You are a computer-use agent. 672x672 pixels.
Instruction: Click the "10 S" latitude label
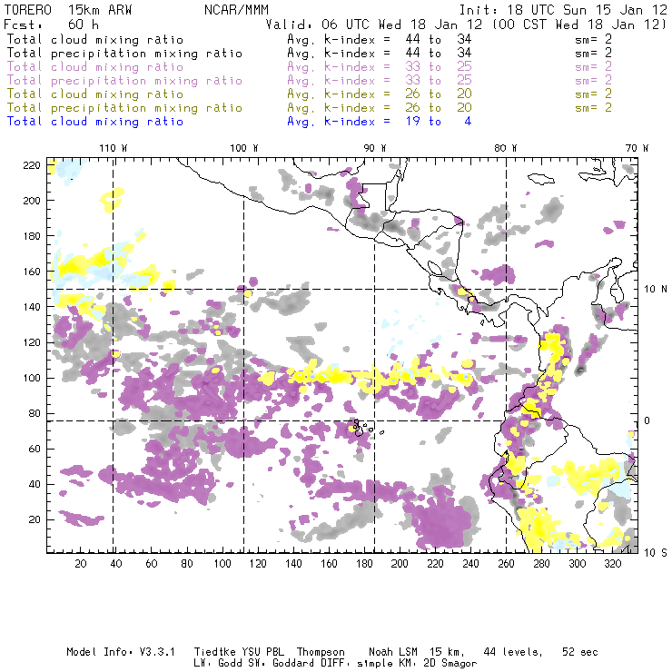(656, 553)
